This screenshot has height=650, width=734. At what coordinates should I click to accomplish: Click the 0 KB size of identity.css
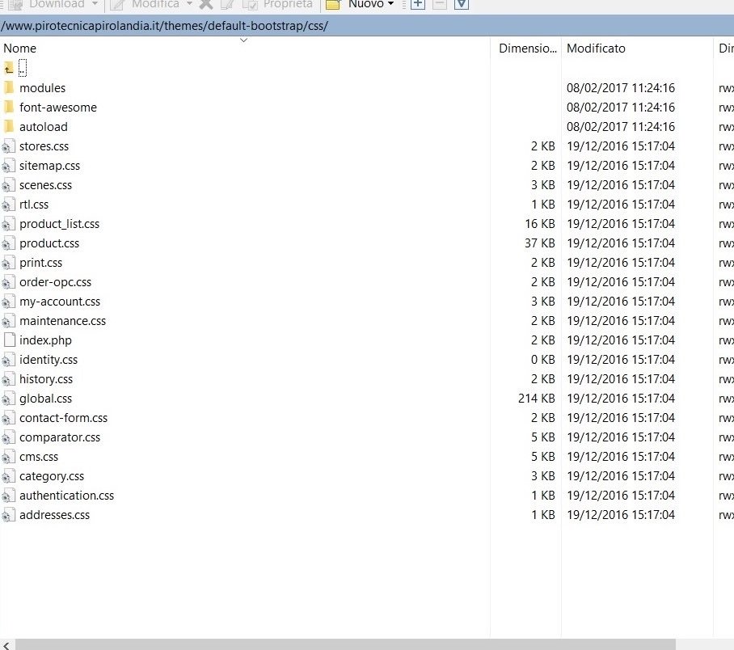(542, 360)
